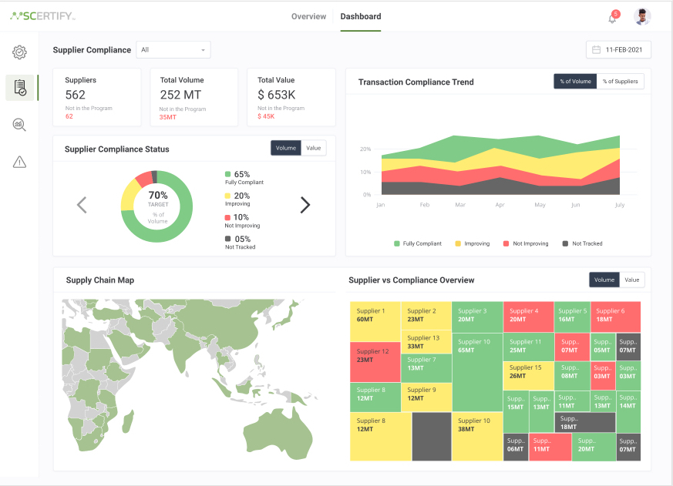Click the 'Apr' label on trend axis
This screenshot has height=486, width=673.
(500, 205)
